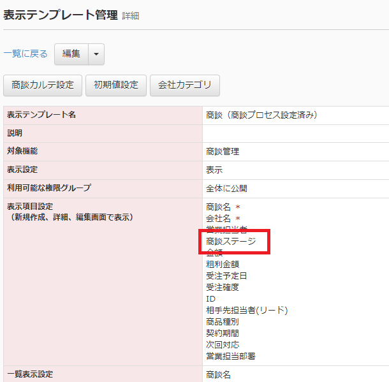
Task: Select 会社名 item in the list
Action: [218, 219]
